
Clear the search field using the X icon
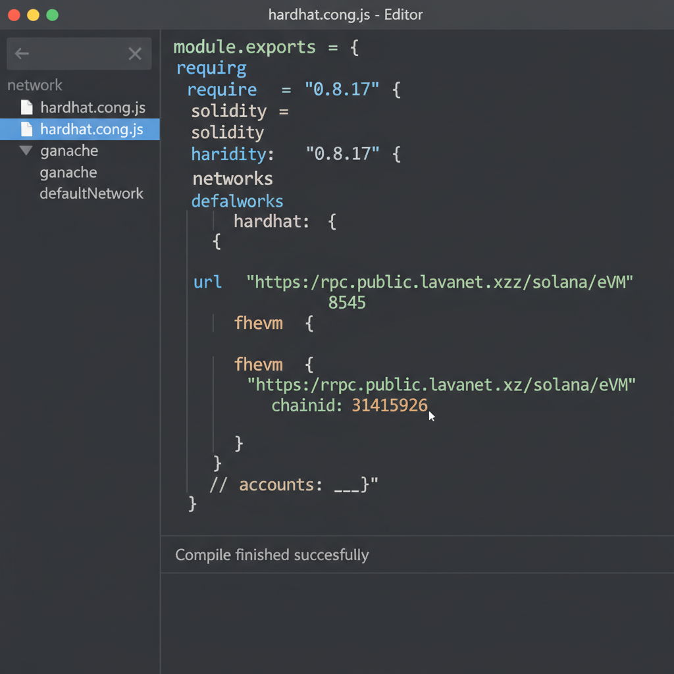click(135, 53)
